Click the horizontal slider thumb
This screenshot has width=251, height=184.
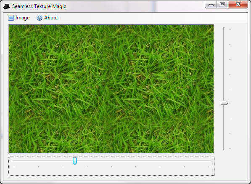[75, 161]
